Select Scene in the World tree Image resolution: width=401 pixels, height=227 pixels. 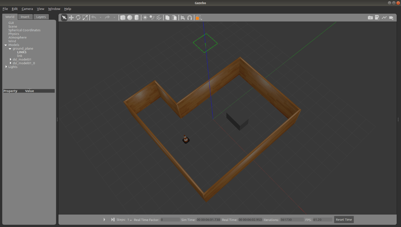tap(13, 27)
